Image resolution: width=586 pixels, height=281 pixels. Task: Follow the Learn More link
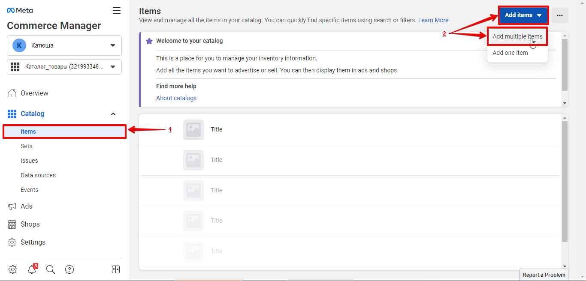pyautogui.click(x=433, y=20)
